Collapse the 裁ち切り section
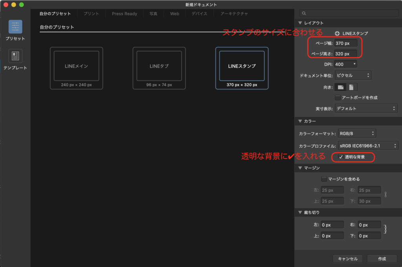This screenshot has height=267, width=402. [300, 213]
